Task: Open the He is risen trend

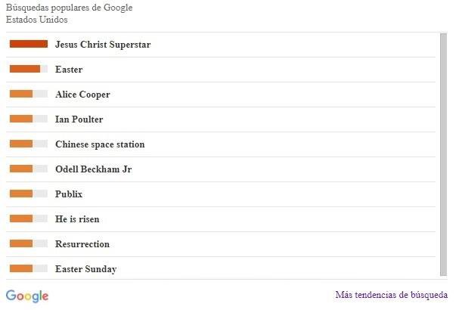Action: pyautogui.click(x=77, y=219)
